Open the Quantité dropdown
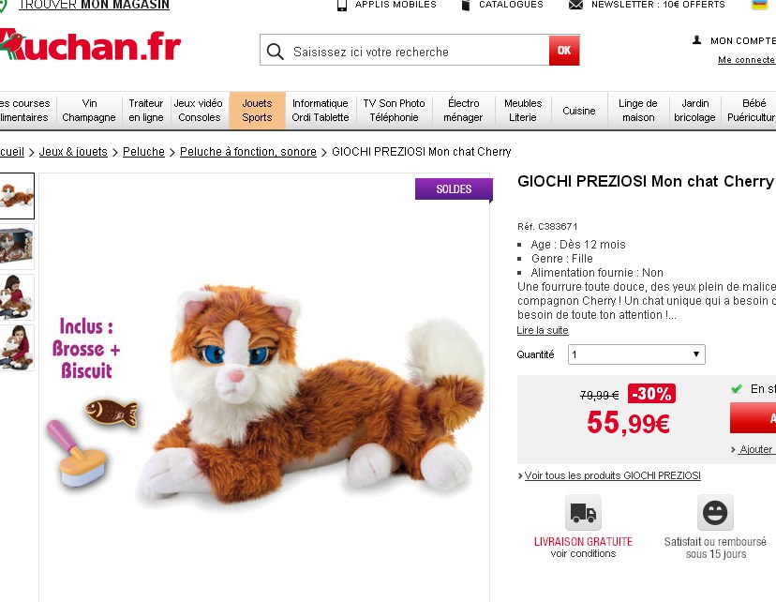This screenshot has width=776, height=602. click(x=636, y=354)
